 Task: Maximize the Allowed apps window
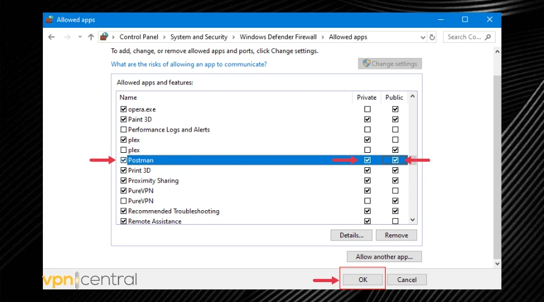tap(465, 20)
